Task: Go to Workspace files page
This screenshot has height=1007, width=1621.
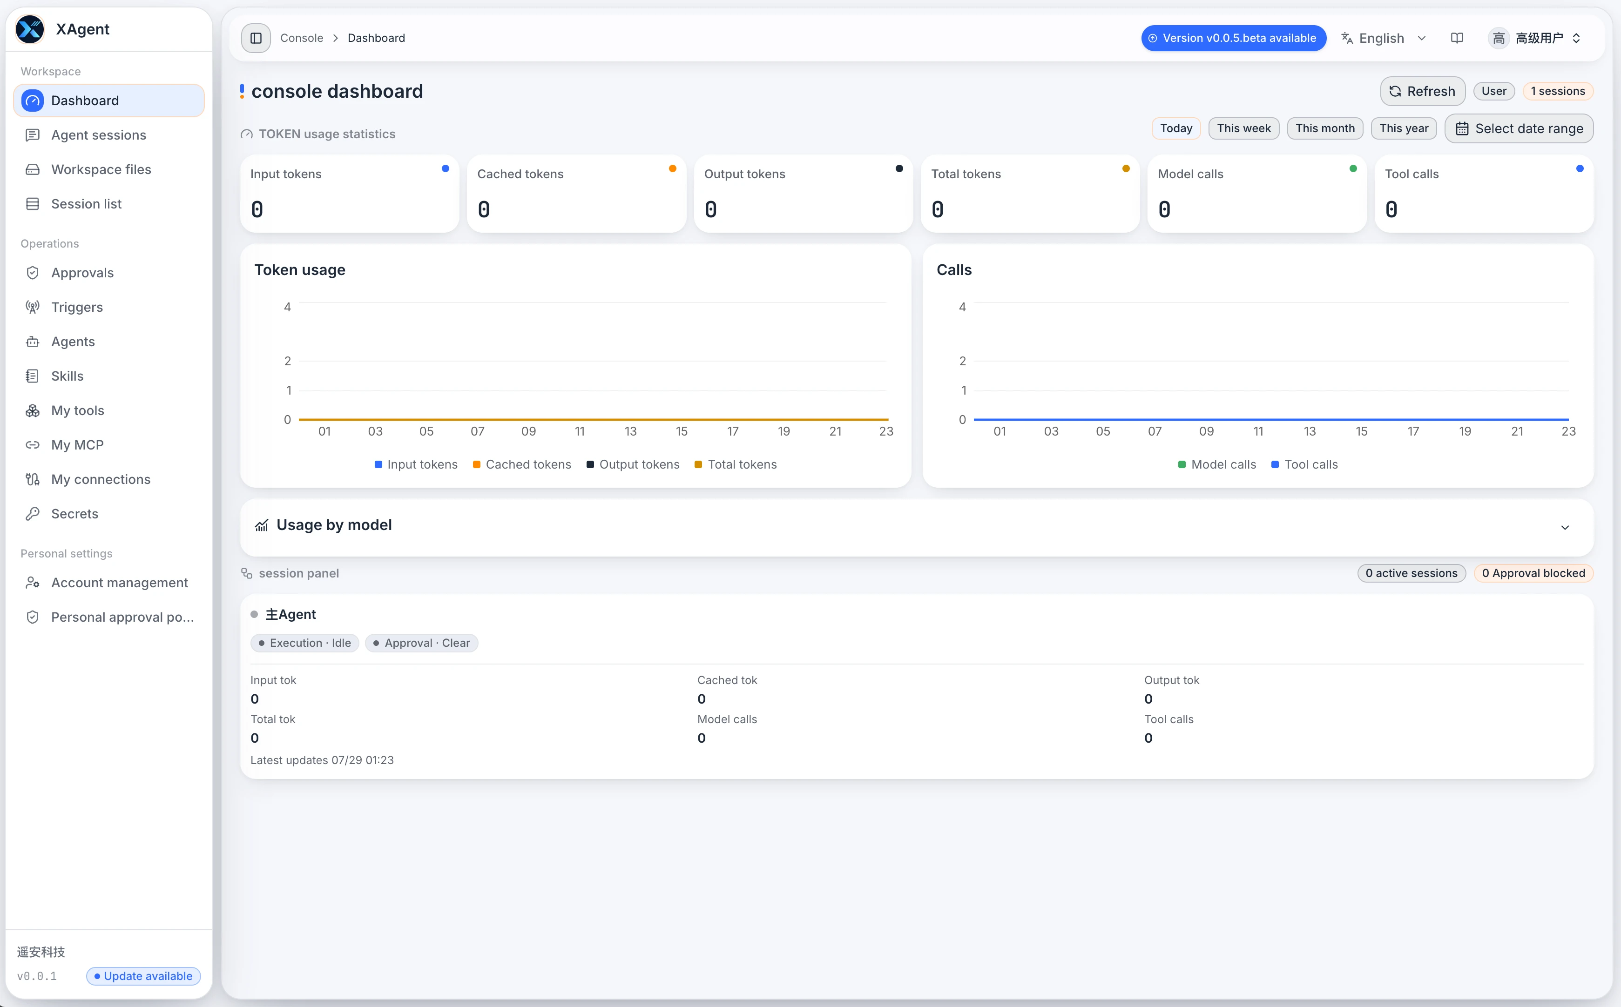Action: coord(108,170)
